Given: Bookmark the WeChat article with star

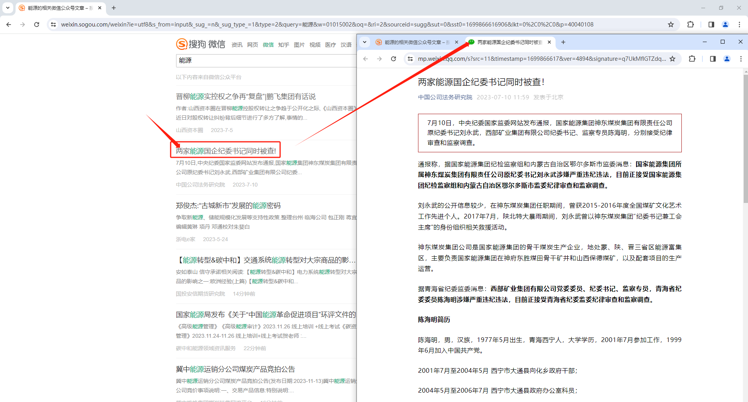Looking at the screenshot, I should point(672,59).
